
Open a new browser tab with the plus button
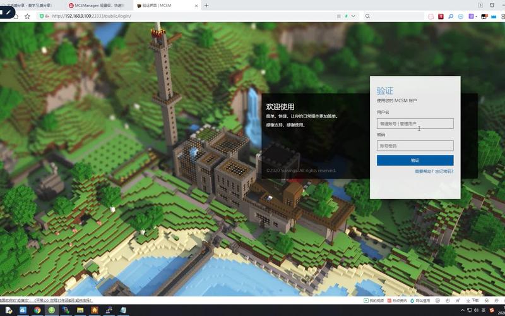[x=206, y=6]
